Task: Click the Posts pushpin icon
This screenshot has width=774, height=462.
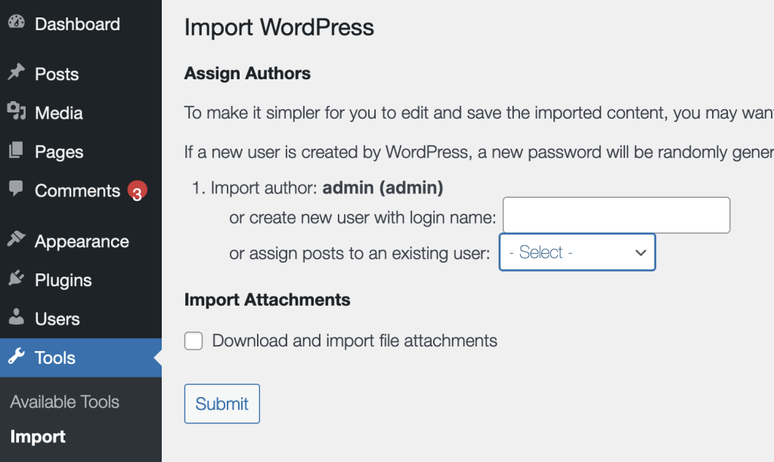Action: click(17, 72)
